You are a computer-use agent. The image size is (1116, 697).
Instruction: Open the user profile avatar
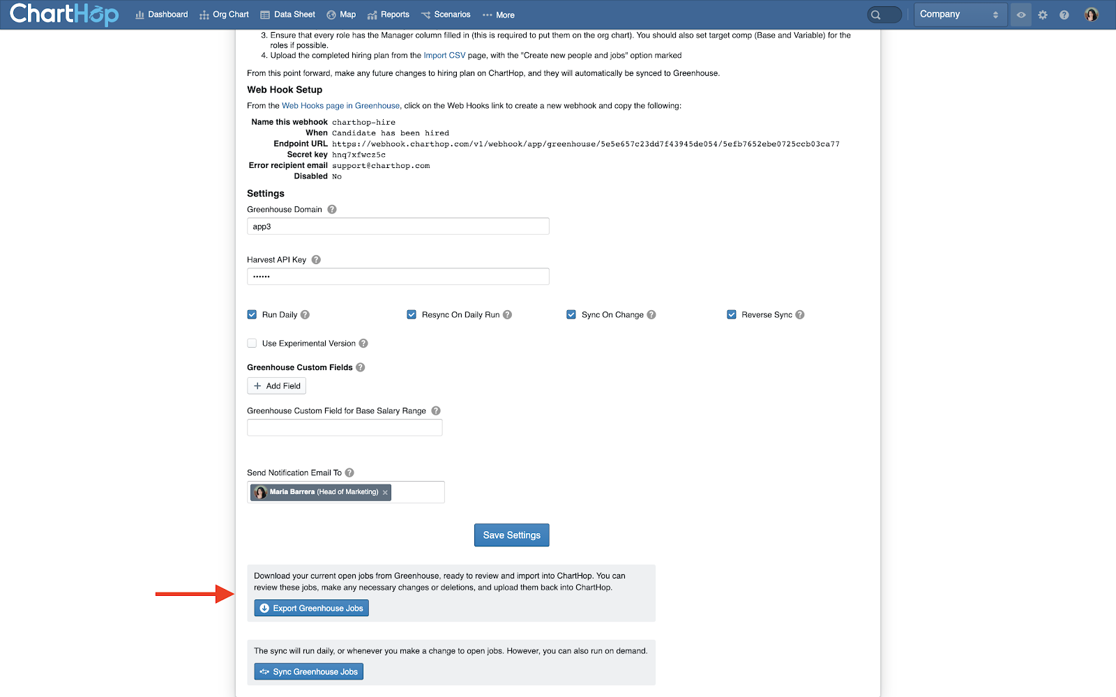pyautogui.click(x=1092, y=15)
